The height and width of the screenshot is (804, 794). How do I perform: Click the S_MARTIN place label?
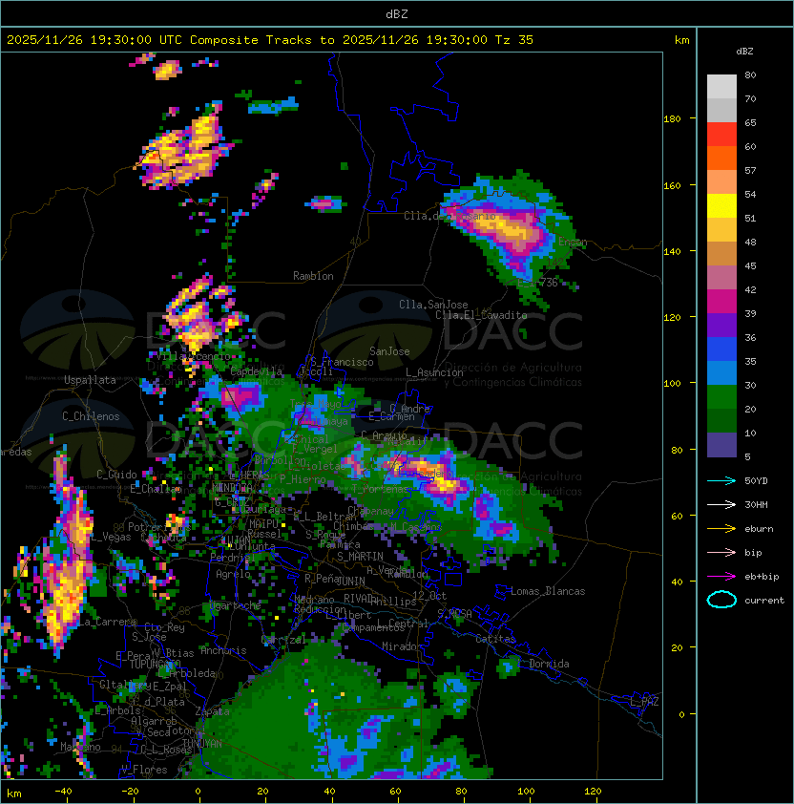pos(360,557)
